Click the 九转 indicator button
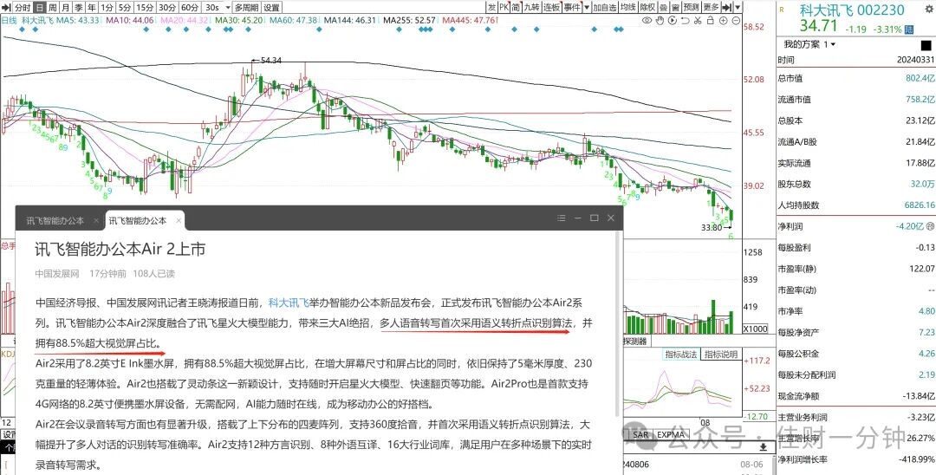The height and width of the screenshot is (475, 936). coord(531,8)
